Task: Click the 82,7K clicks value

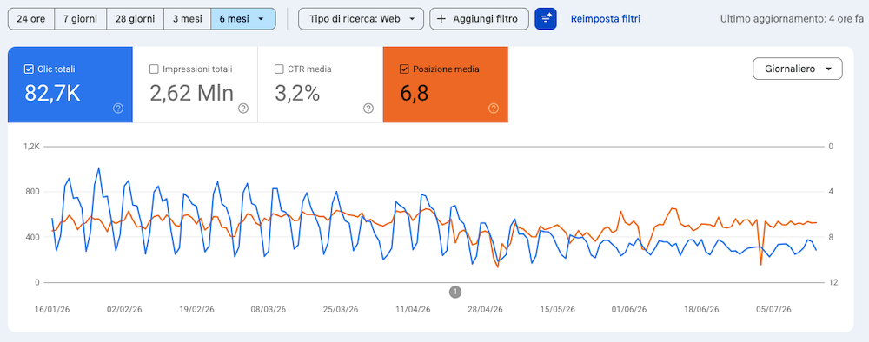Action: 52,94
